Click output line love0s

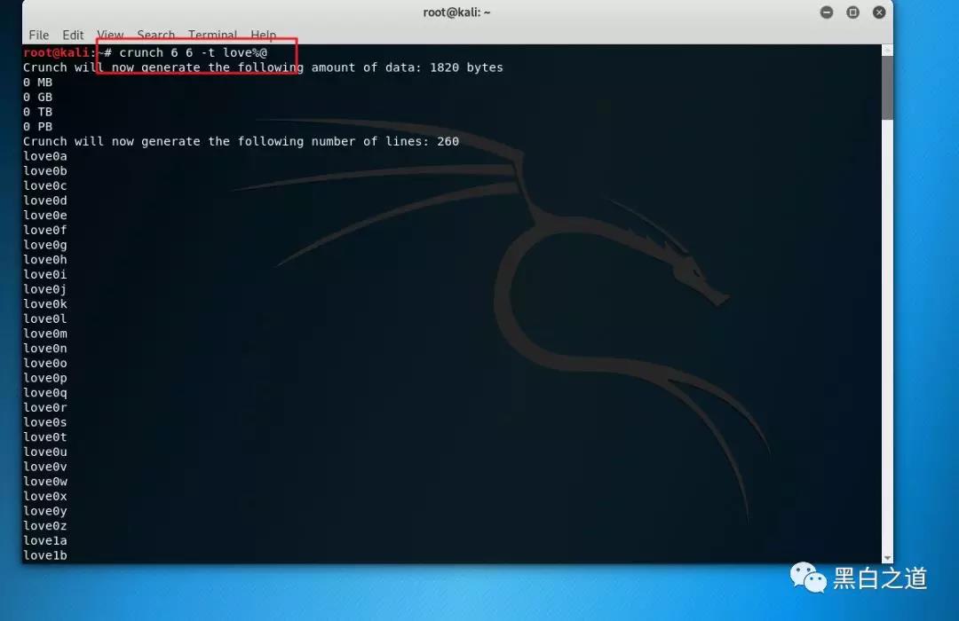click(x=45, y=422)
